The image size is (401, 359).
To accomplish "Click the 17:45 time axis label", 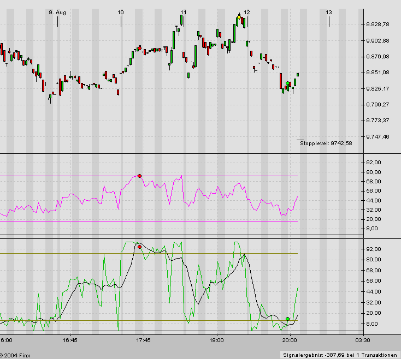I will 143,340.
